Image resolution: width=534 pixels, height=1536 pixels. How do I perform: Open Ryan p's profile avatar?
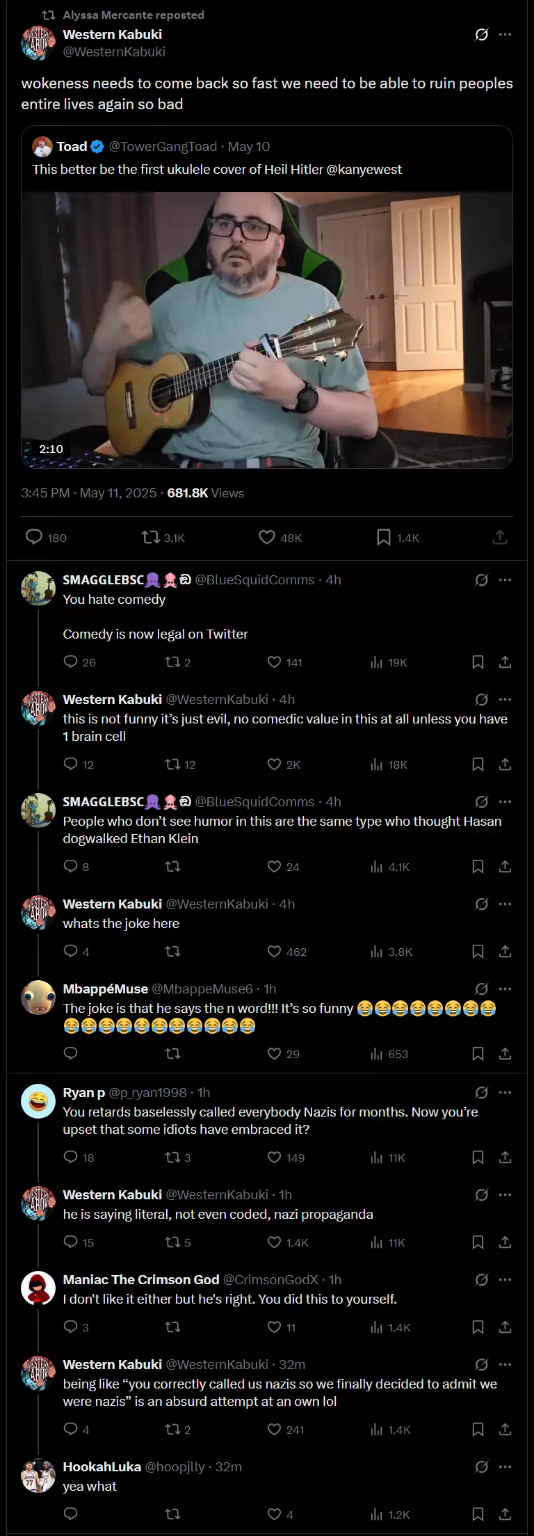click(x=38, y=1101)
